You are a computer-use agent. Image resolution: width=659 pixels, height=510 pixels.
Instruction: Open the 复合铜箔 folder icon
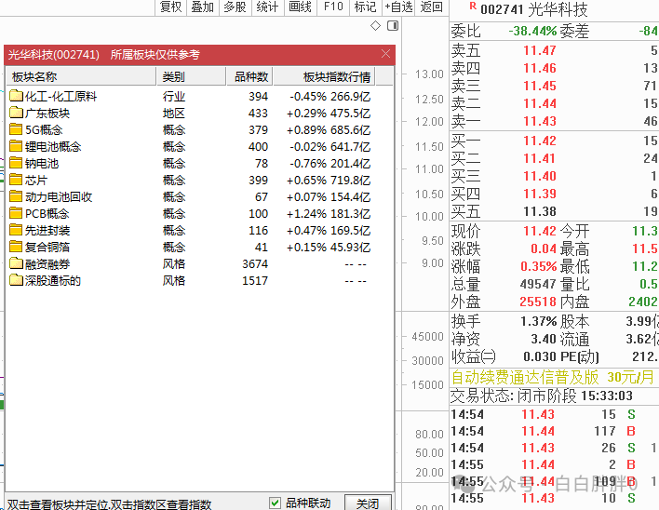(x=16, y=247)
